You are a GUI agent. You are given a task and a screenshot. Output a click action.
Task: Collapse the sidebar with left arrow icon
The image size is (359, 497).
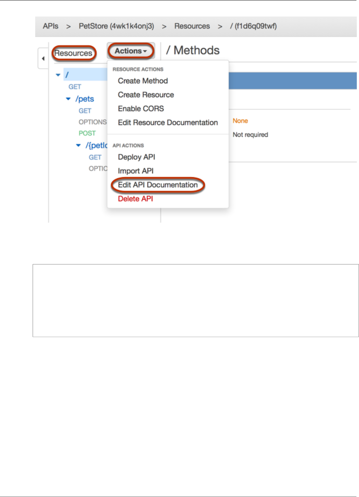[x=43, y=58]
